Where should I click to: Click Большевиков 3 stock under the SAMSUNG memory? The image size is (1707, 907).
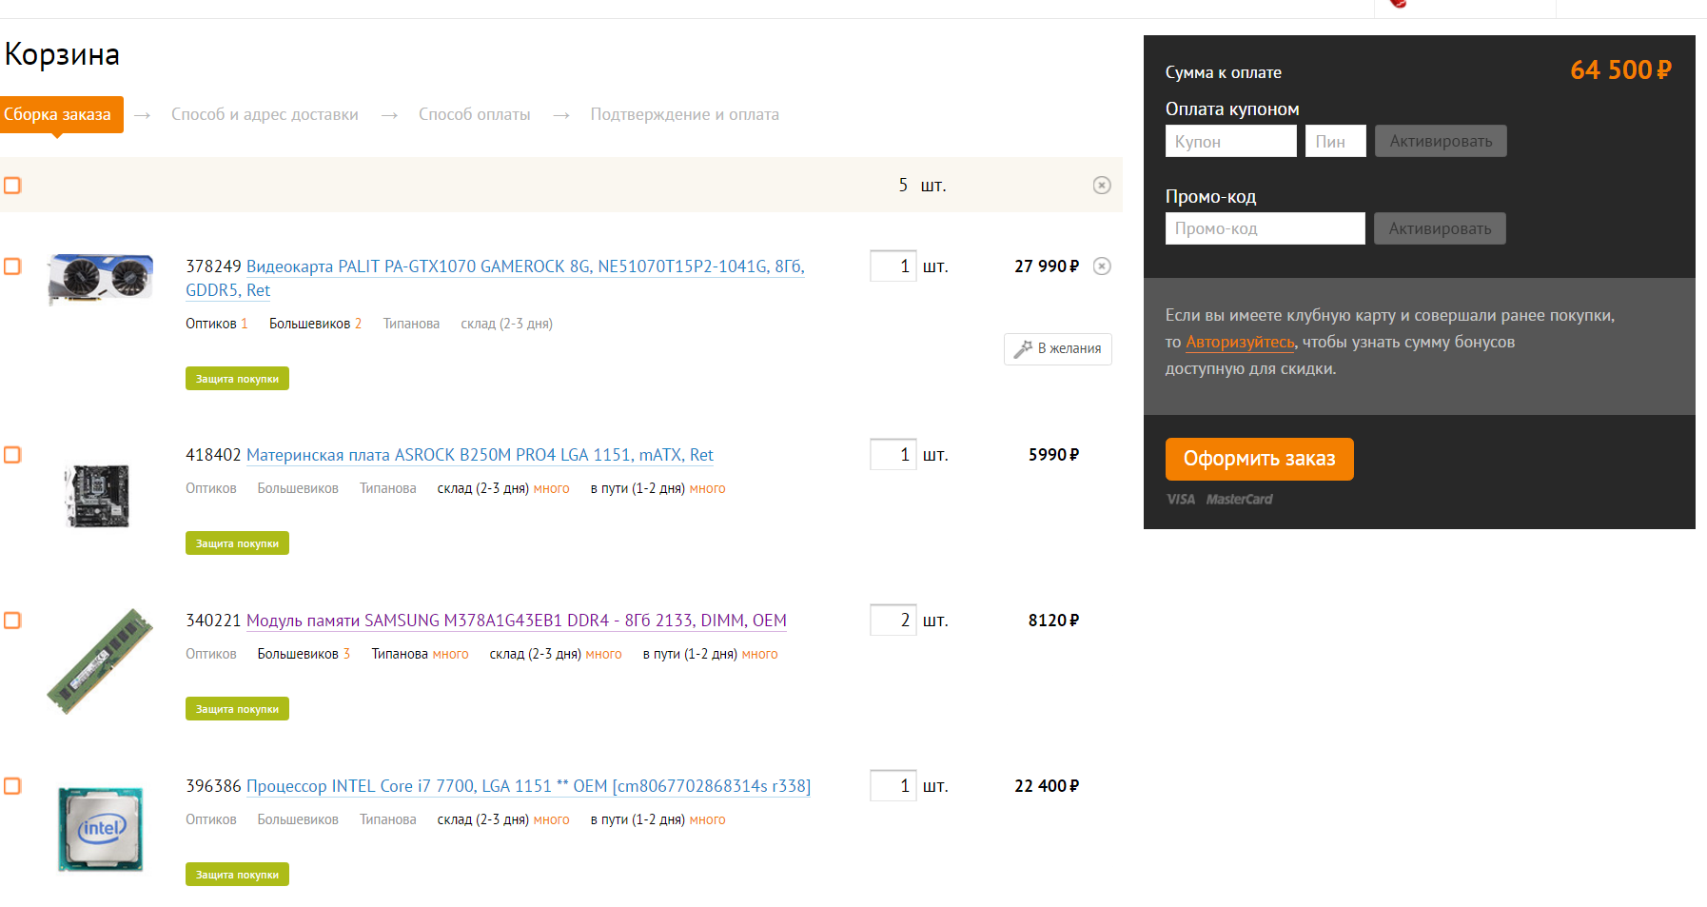coord(304,654)
